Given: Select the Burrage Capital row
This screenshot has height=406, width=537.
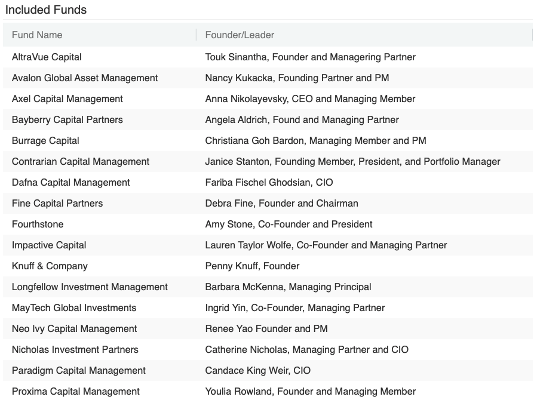Looking at the screenshot, I should pyautogui.click(x=45, y=141).
